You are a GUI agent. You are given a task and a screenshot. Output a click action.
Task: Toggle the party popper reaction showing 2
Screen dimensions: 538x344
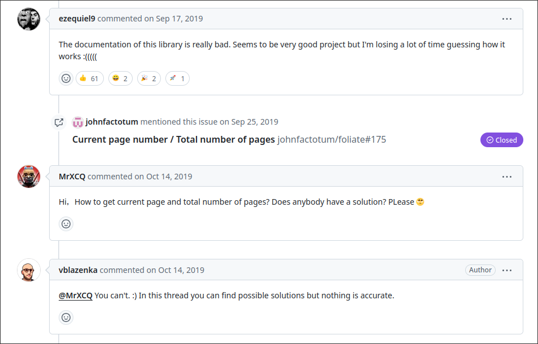(149, 78)
